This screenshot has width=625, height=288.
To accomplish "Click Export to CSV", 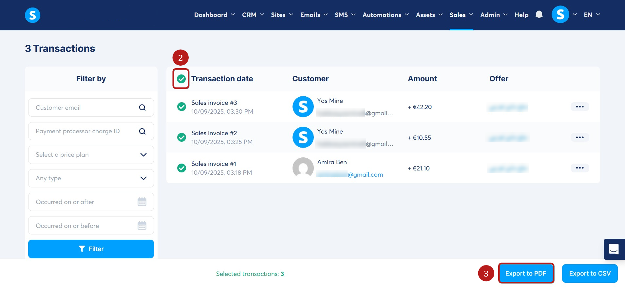I will point(590,273).
